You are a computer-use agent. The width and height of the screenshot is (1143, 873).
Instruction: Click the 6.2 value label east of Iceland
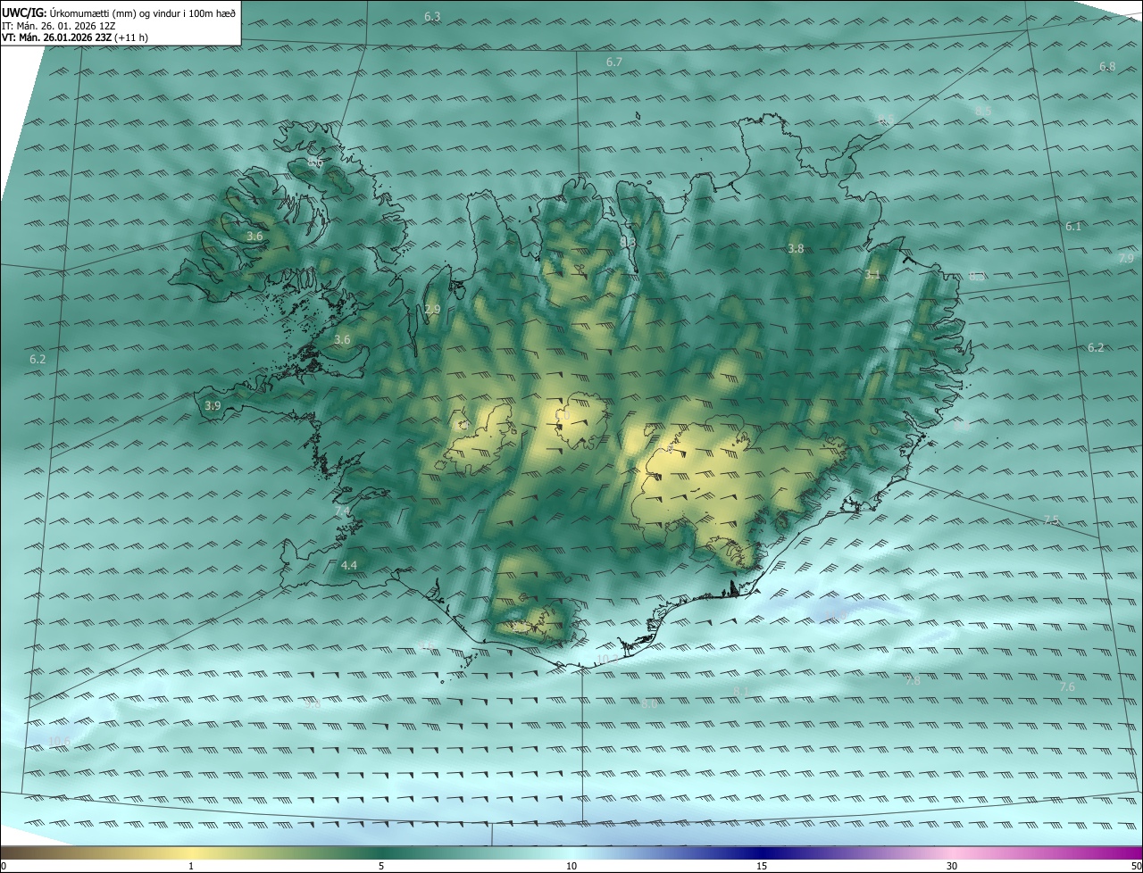tap(1096, 348)
